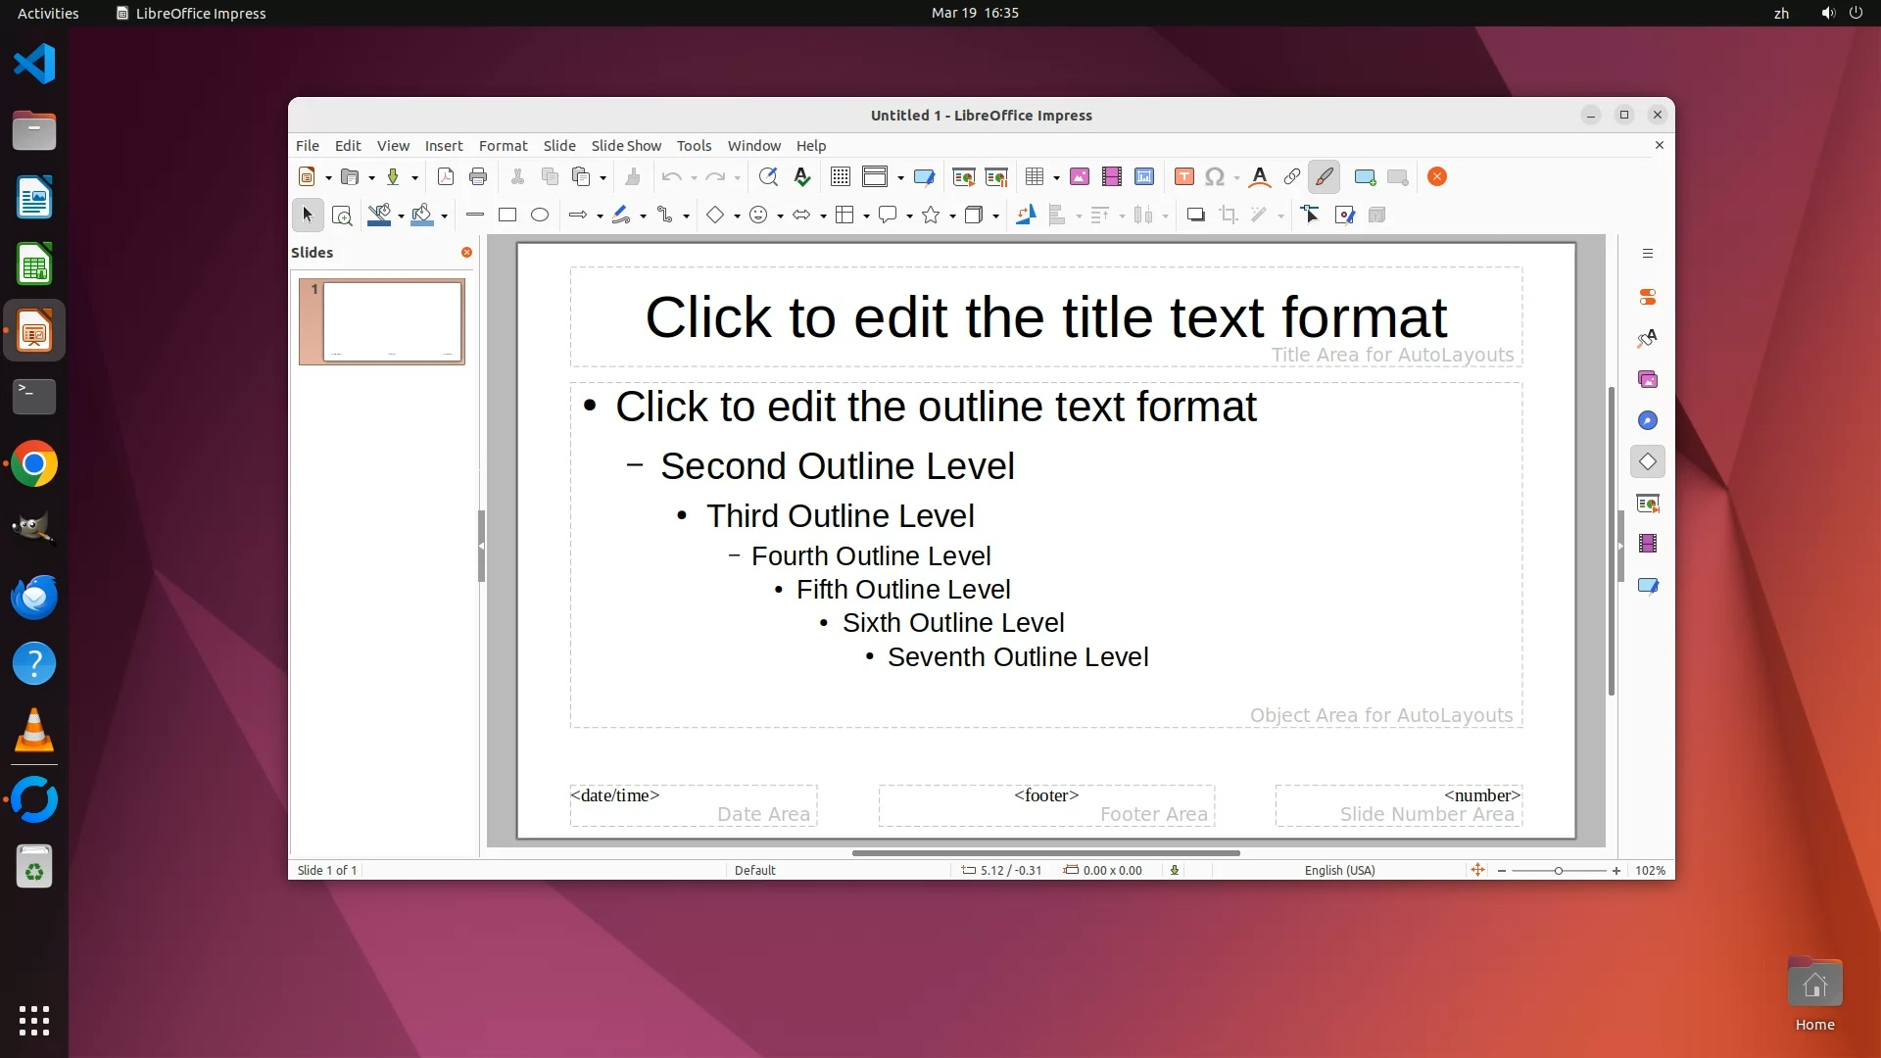This screenshot has height=1058, width=1881.
Task: Click the Print icon
Action: coord(478,176)
